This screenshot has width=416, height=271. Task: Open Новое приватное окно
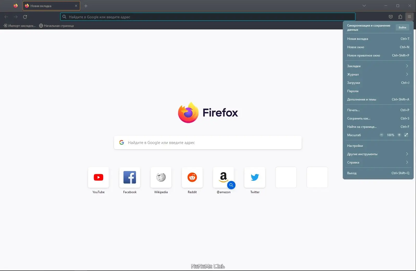pyautogui.click(x=378, y=55)
